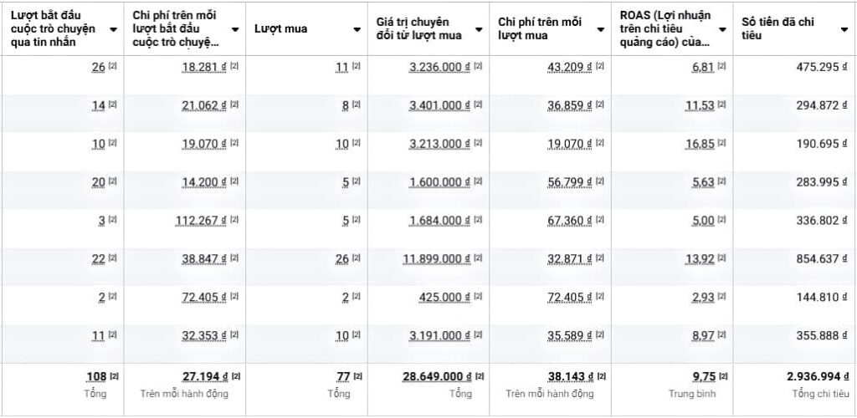This screenshot has height=418, width=857.
Task: Click footnote icon next to 43.209 đ
Action: point(600,67)
